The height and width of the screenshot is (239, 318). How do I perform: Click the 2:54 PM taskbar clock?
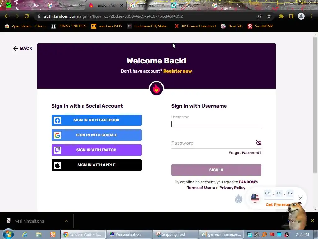point(302,235)
